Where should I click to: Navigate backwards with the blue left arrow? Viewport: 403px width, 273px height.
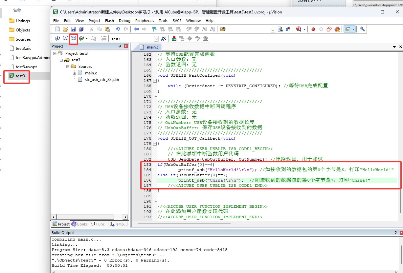(136, 29)
